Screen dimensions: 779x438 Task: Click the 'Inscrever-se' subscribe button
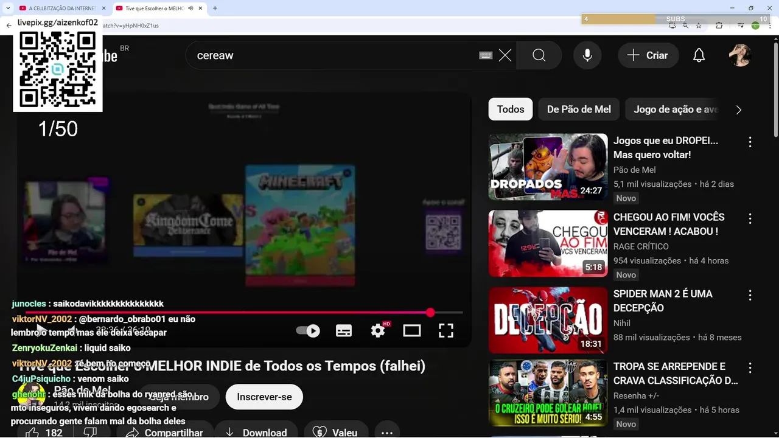[x=264, y=397]
